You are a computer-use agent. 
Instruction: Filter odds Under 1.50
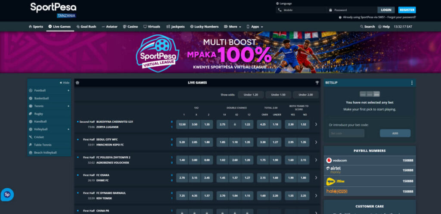278,95
